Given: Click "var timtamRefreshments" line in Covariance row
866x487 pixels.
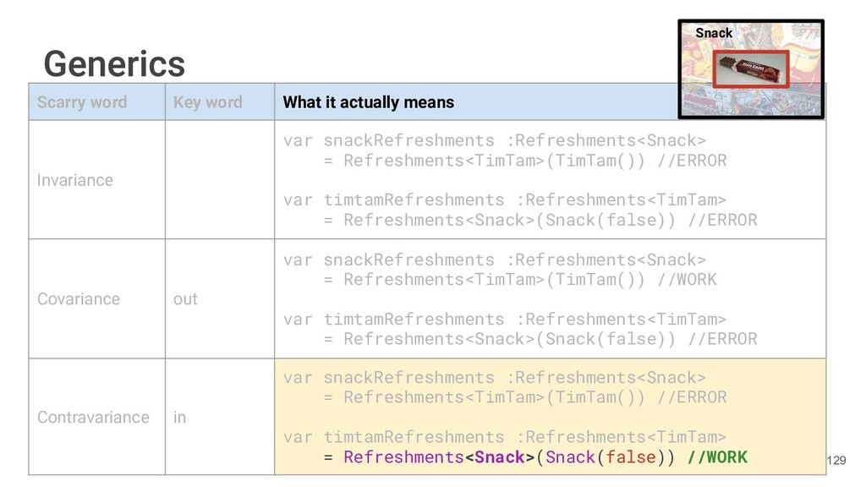Looking at the screenshot, I should point(504,319).
